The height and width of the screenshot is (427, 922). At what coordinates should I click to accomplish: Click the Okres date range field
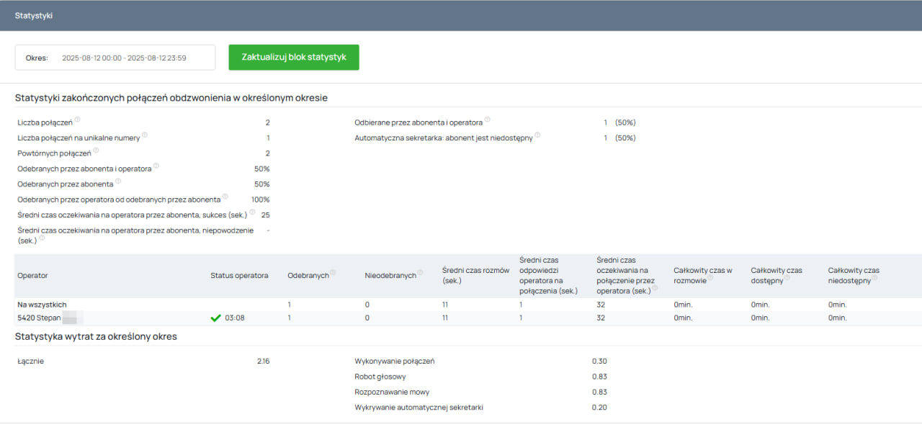pyautogui.click(x=124, y=58)
